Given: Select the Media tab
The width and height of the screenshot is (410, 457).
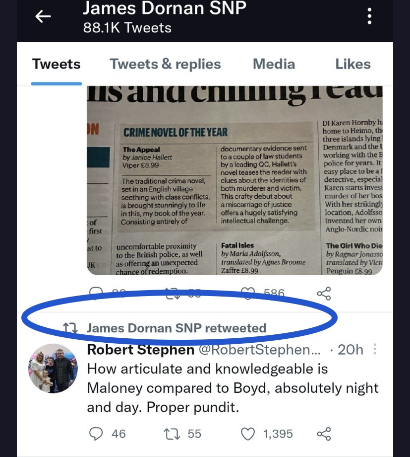Looking at the screenshot, I should click(274, 64).
